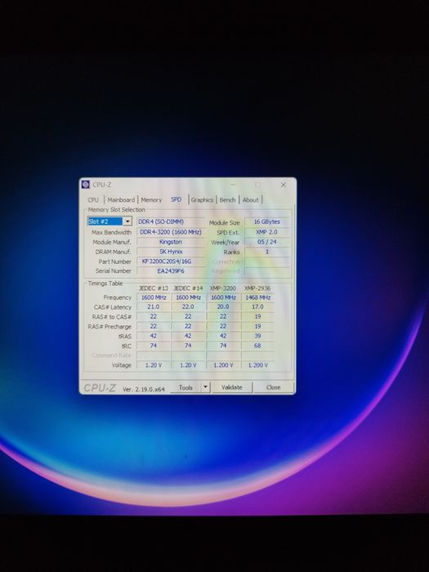Click the version text Ver. 2.19.0.x64

tap(144, 389)
